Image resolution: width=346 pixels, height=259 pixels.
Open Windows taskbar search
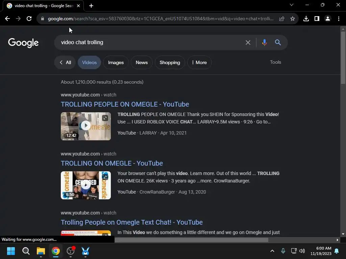click(x=26, y=251)
